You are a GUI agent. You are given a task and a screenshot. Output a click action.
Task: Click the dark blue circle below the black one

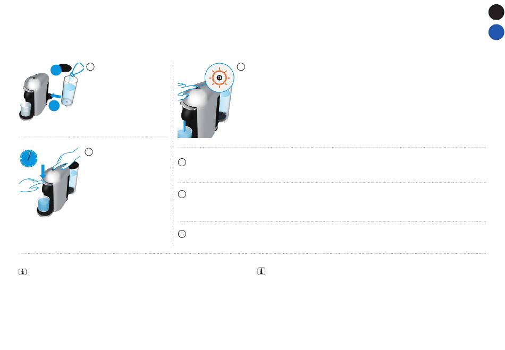click(x=496, y=32)
